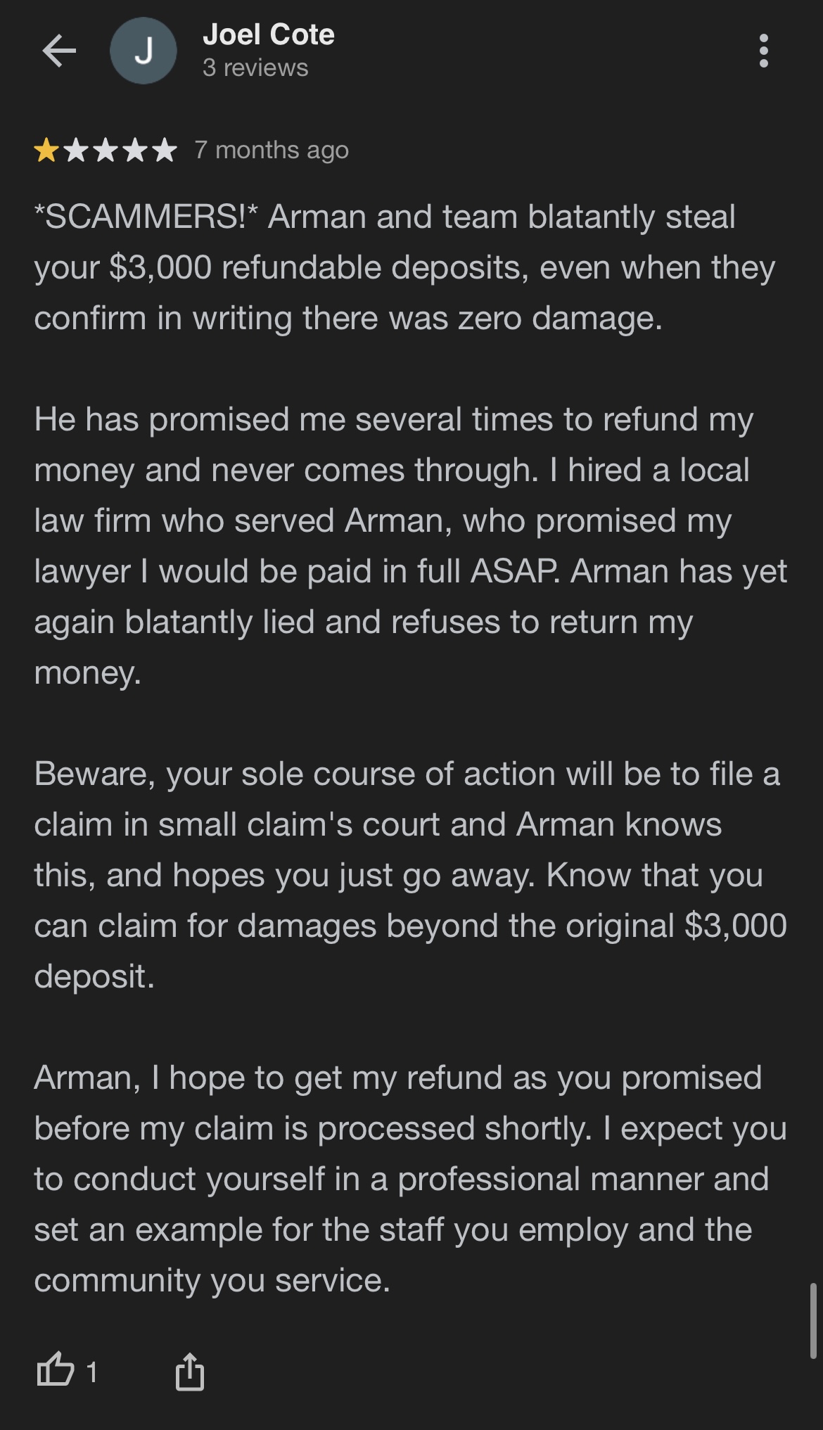Screen dimensions: 823x1430
Task: Tap the share icon below the review
Action: click(x=190, y=1371)
